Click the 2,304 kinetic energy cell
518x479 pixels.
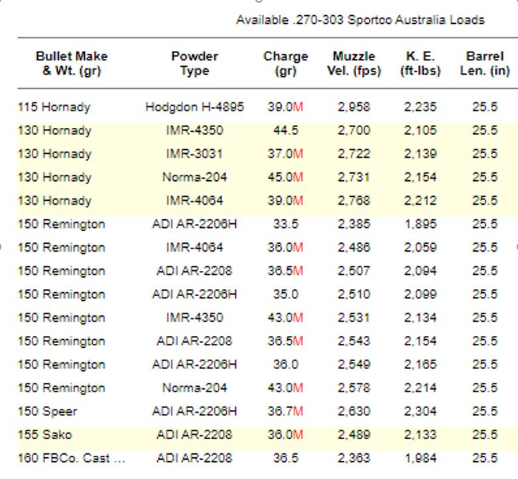[x=420, y=411]
